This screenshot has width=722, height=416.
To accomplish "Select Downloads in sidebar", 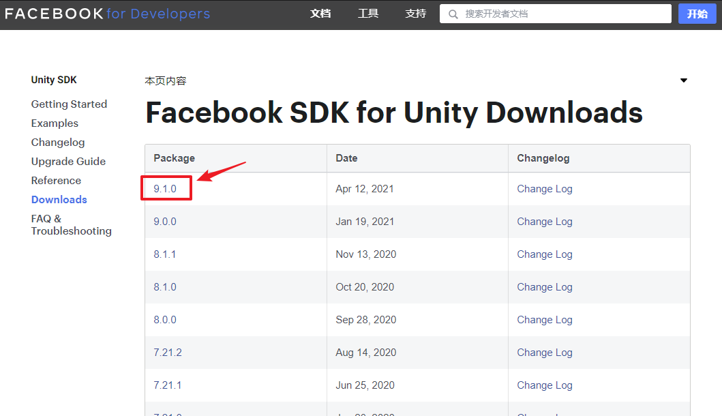I will click(59, 200).
